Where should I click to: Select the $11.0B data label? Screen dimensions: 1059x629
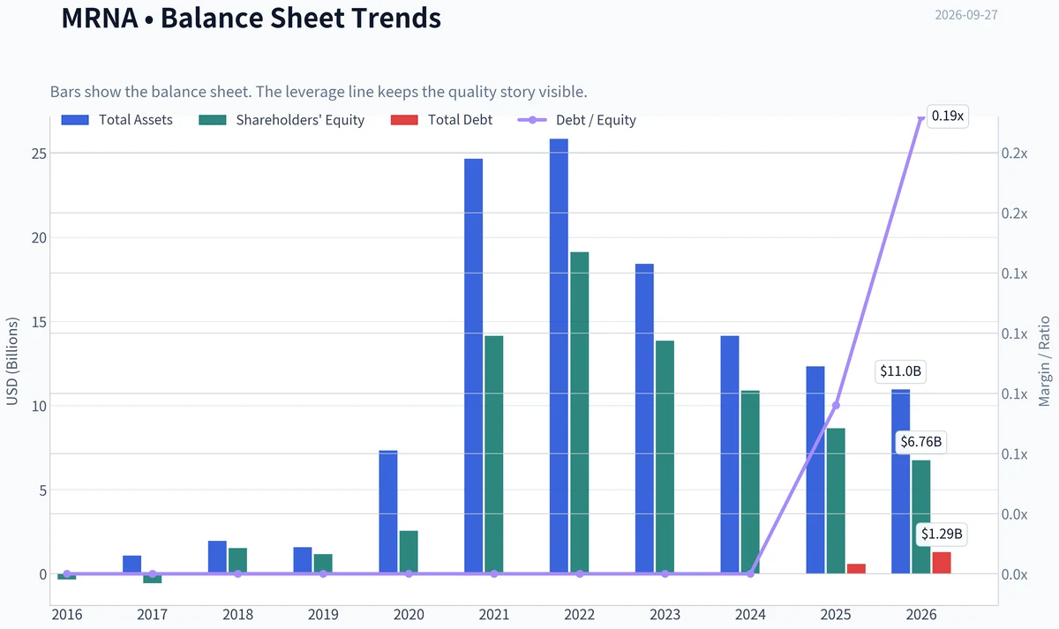click(x=900, y=372)
